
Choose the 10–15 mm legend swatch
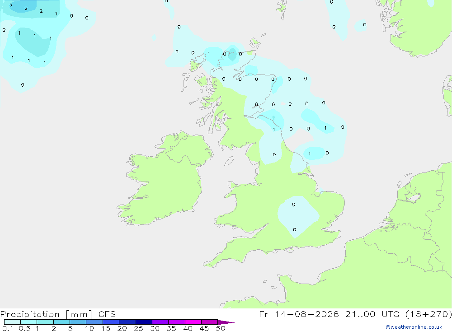click(x=94, y=322)
